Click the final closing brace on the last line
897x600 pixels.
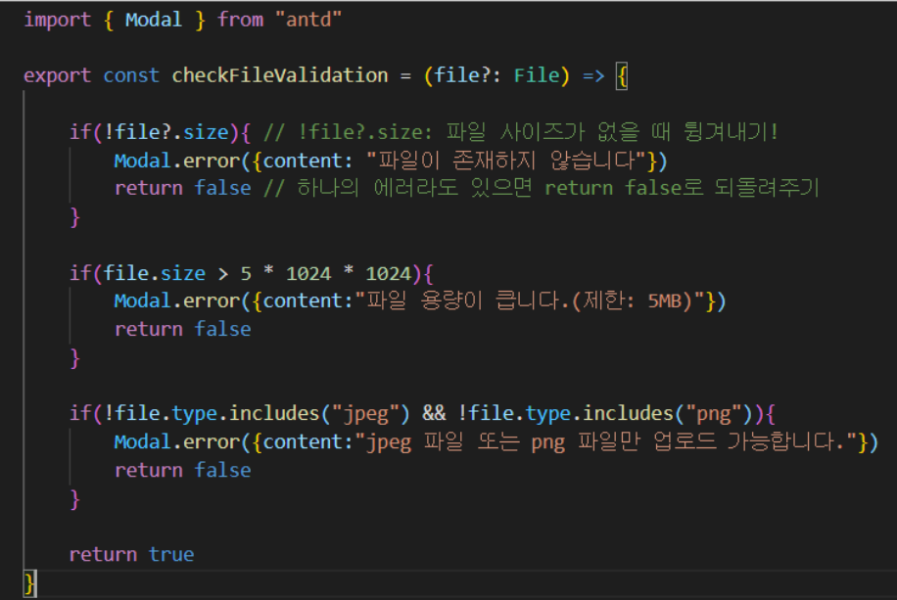click(x=29, y=583)
